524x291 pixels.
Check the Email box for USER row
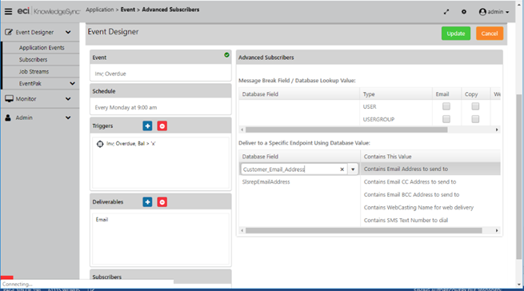(446, 106)
